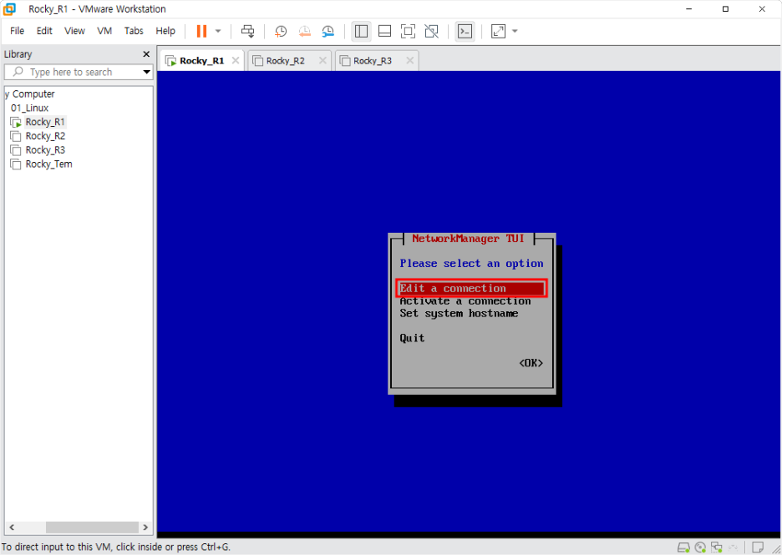782x555 pixels.
Task: Click the message log status icon
Action: (758, 547)
